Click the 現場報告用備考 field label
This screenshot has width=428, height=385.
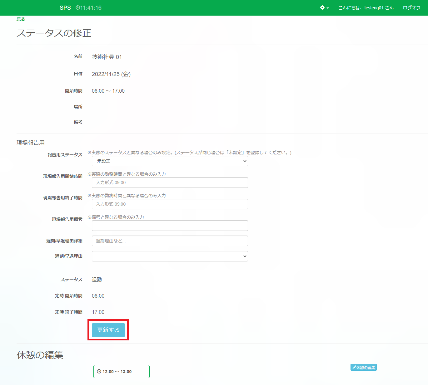(x=67, y=219)
